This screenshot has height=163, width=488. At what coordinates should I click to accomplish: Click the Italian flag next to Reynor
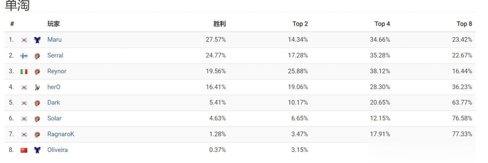24,72
